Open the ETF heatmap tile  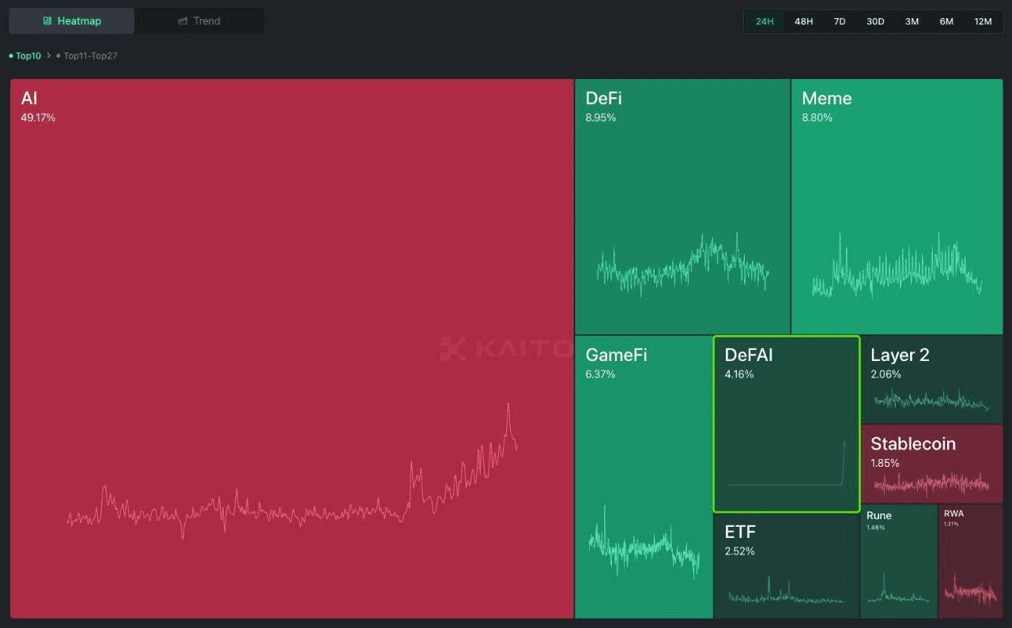click(x=787, y=566)
